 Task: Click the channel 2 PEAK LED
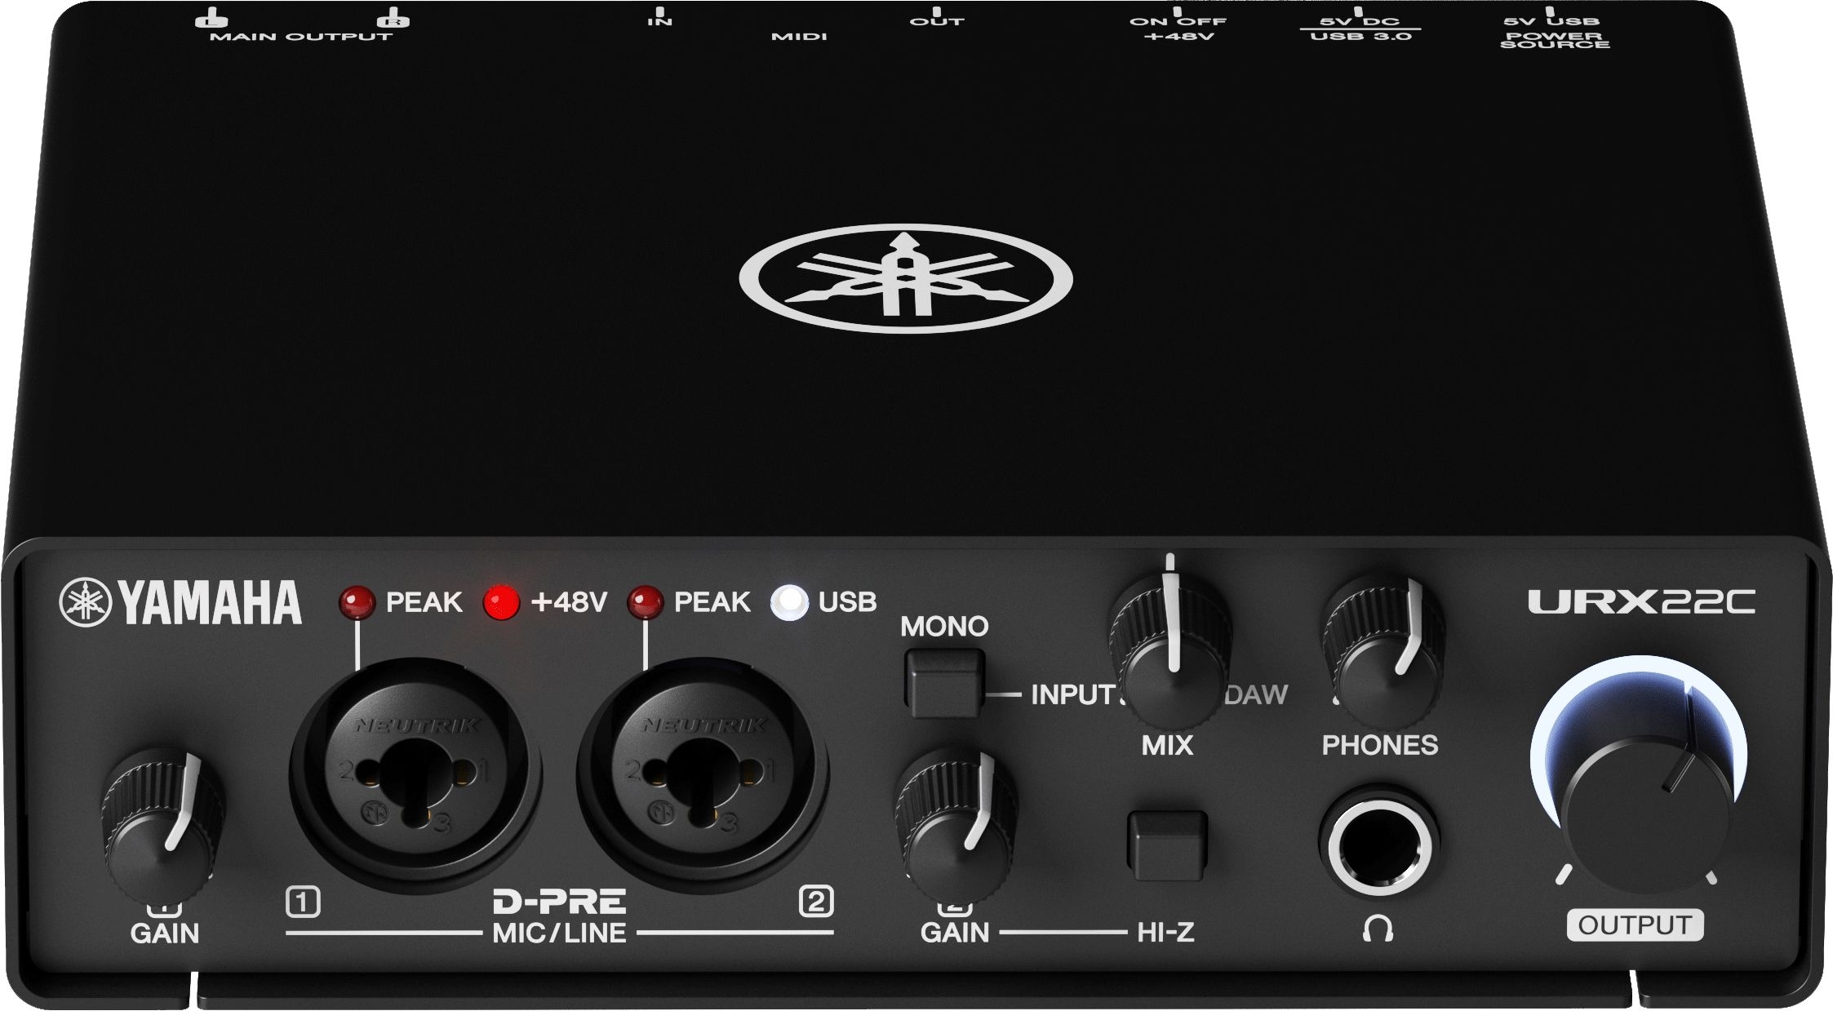pyautogui.click(x=645, y=603)
